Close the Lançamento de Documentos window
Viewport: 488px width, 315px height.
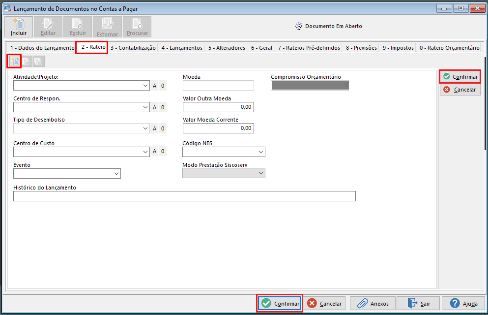(x=477, y=8)
